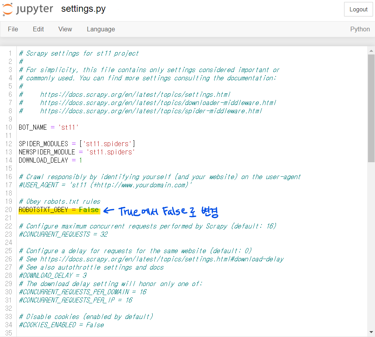Viewport: 375px width, 337px height.
Task: Click the #COOKIES_ENABLED = False line
Action: click(x=61, y=325)
